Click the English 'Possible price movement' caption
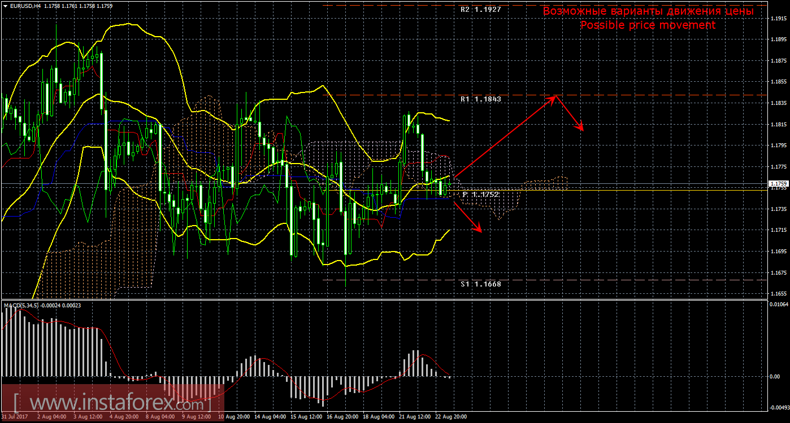Image resolution: width=790 pixels, height=423 pixels. pos(648,25)
